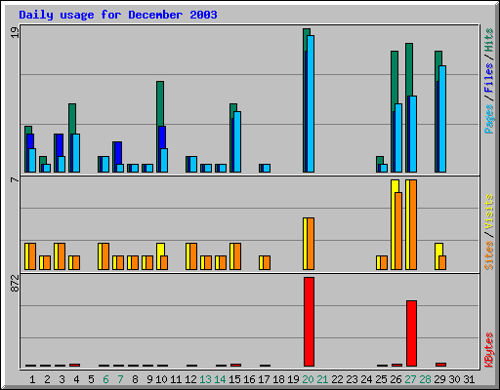Click day 26 on the x-axis
500x390 pixels.
click(396, 379)
